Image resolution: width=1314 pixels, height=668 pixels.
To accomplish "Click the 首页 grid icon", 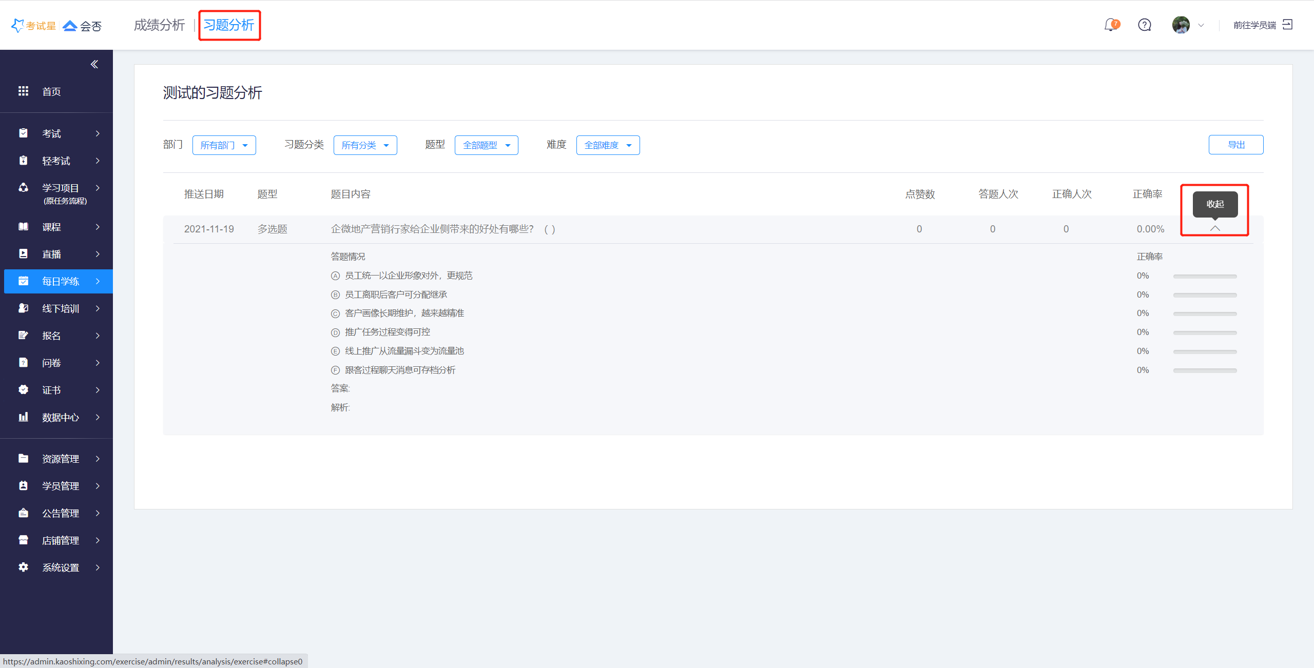I will click(23, 91).
